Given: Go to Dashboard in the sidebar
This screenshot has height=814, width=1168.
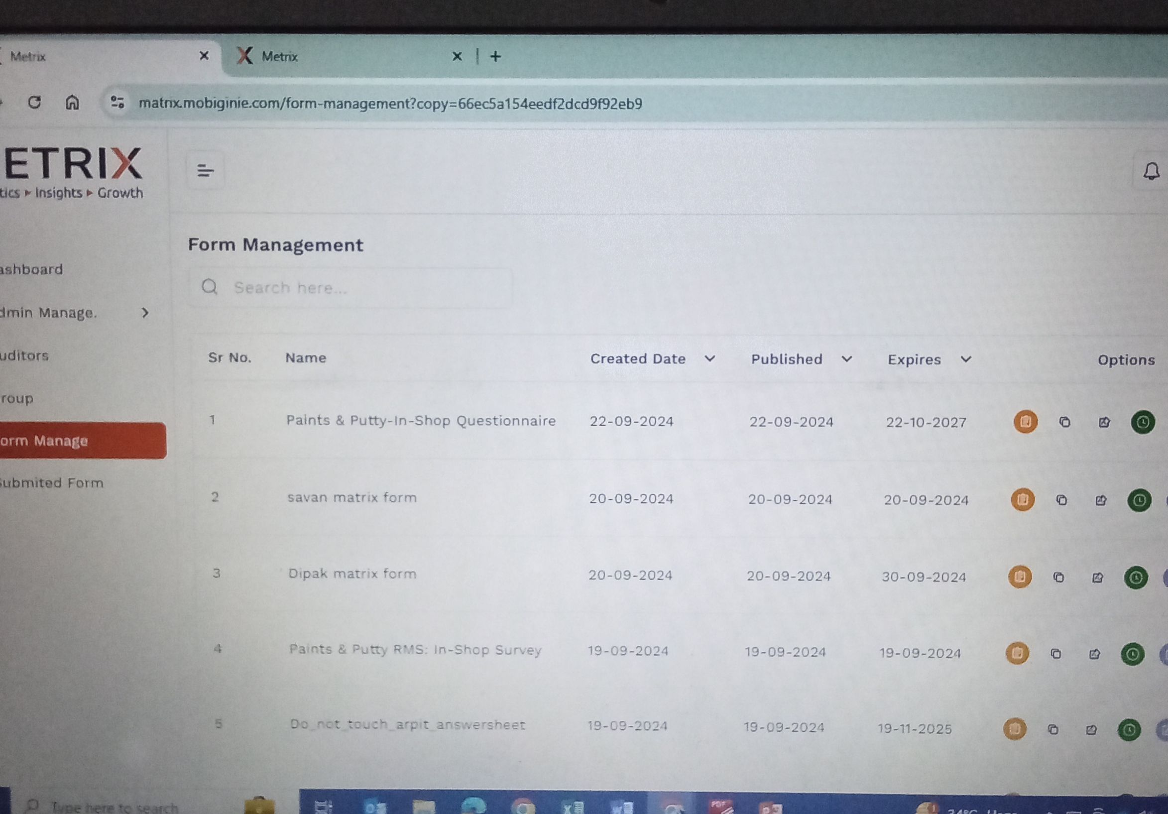Looking at the screenshot, I should click(31, 269).
